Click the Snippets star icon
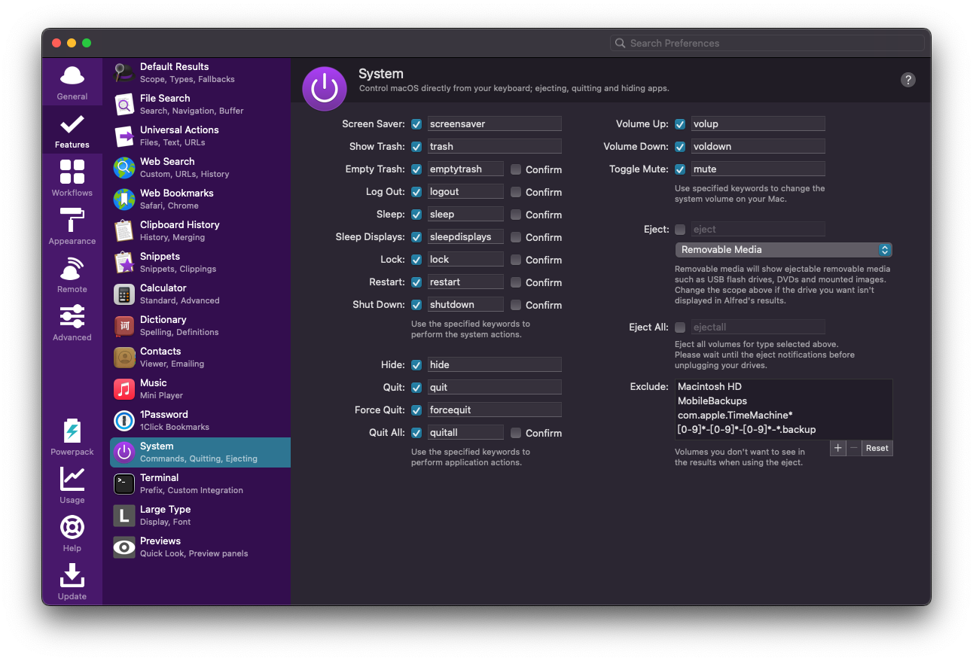Image resolution: width=973 pixels, height=661 pixels. 124,263
